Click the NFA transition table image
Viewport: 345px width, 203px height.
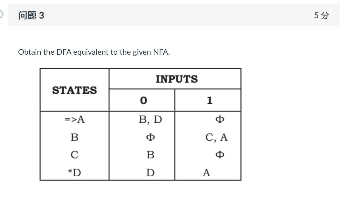tap(140, 124)
